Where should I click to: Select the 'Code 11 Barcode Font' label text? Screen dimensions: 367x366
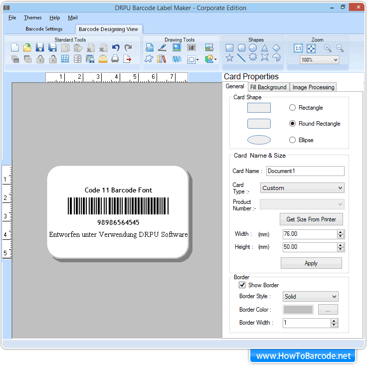point(118,190)
